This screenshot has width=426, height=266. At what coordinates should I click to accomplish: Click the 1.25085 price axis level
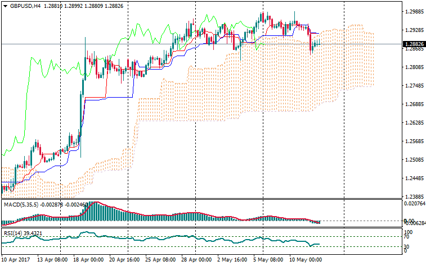[414, 160]
